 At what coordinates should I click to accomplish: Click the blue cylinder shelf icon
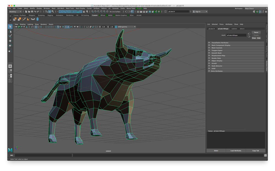[x=37, y=19]
